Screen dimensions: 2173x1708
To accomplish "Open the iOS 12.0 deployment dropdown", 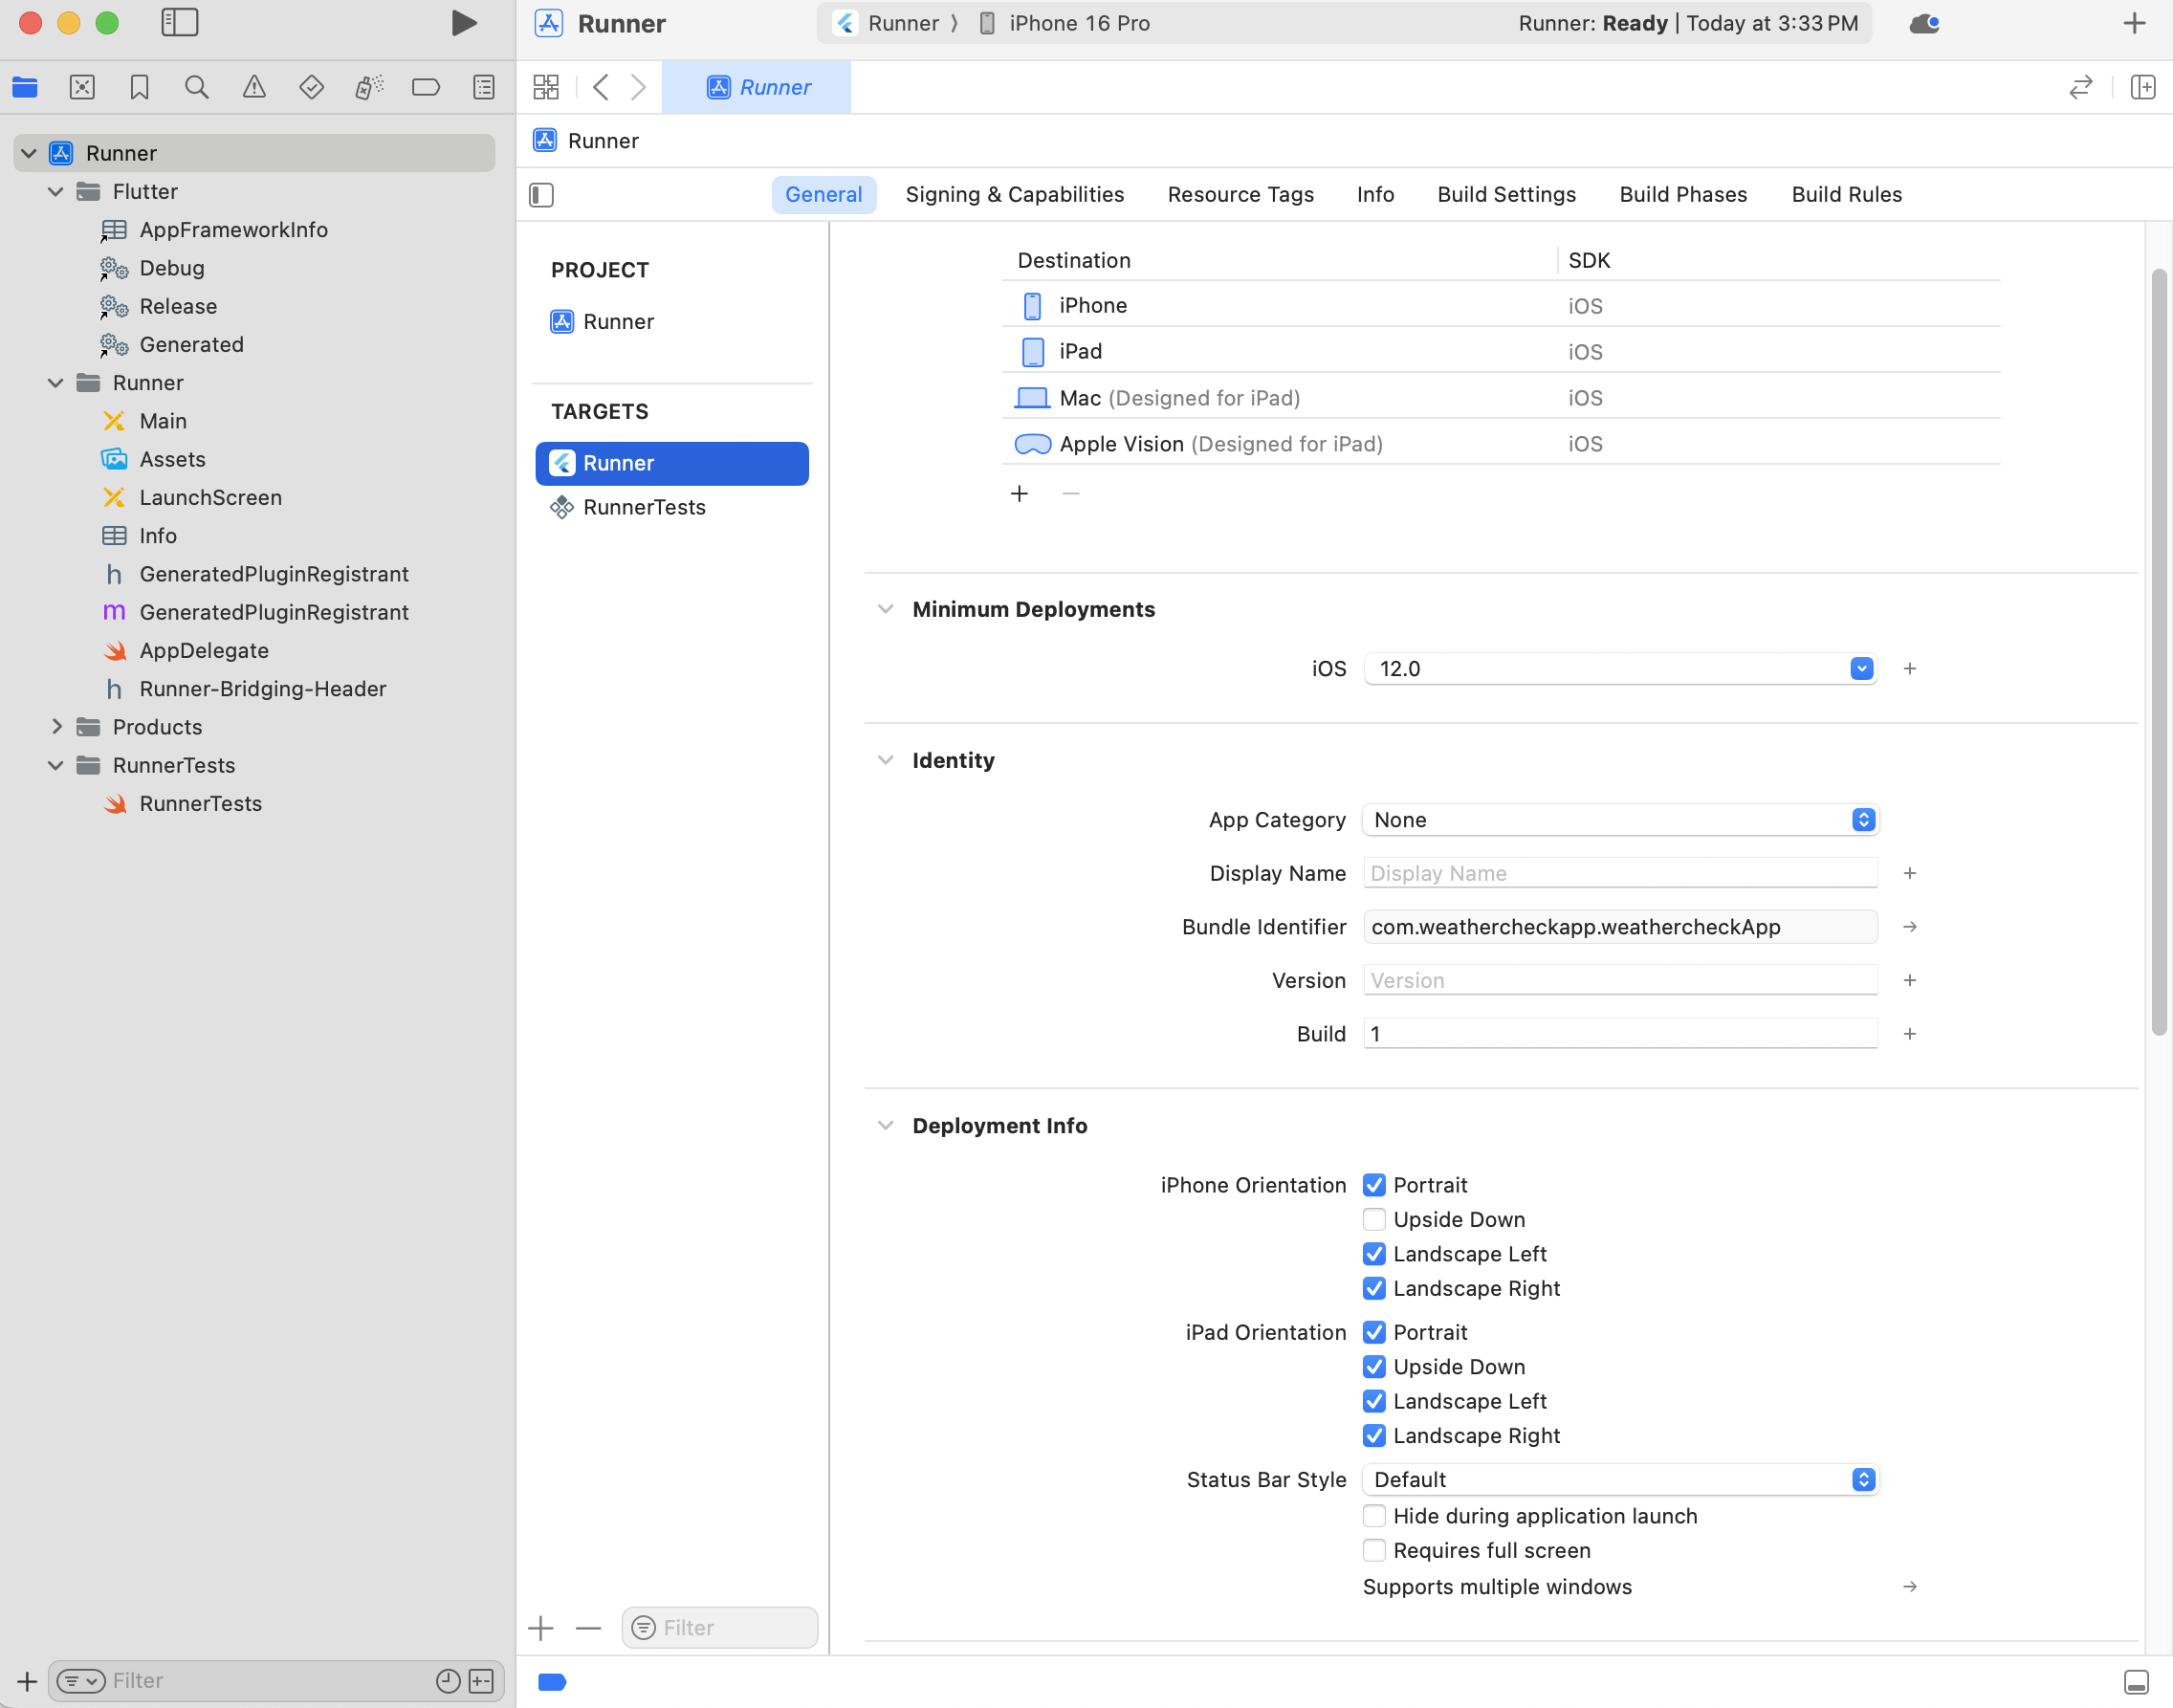I will tap(1861, 669).
